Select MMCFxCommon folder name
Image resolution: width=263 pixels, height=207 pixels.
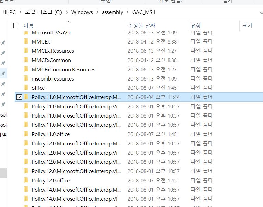(x=51, y=60)
